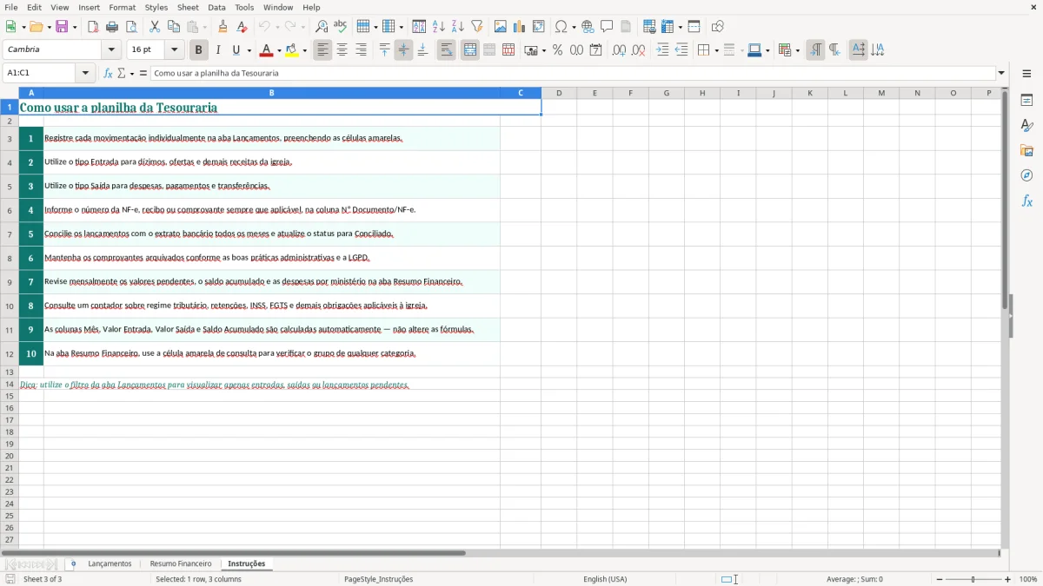The height and width of the screenshot is (586, 1043).
Task: Insert Image icon
Action: tap(501, 27)
